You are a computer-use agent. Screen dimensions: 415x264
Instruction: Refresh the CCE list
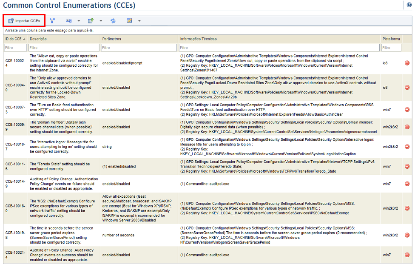click(x=113, y=21)
